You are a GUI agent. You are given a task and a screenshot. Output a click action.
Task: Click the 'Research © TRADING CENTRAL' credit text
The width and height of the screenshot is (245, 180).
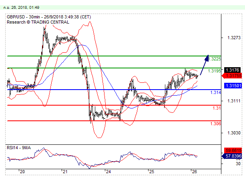click(38, 22)
